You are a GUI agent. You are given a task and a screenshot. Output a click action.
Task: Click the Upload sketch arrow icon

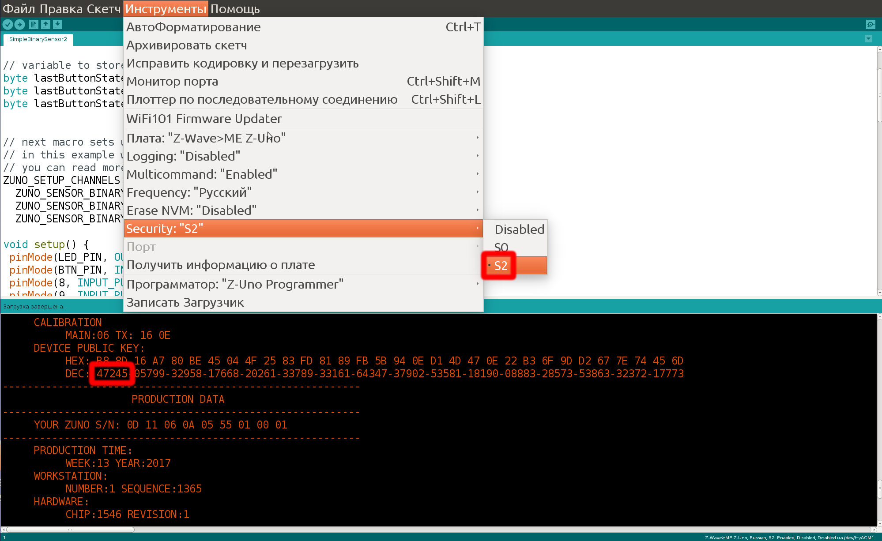click(x=19, y=25)
